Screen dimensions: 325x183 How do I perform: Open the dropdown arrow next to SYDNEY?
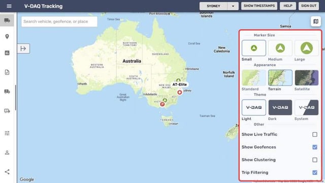tap(233, 6)
